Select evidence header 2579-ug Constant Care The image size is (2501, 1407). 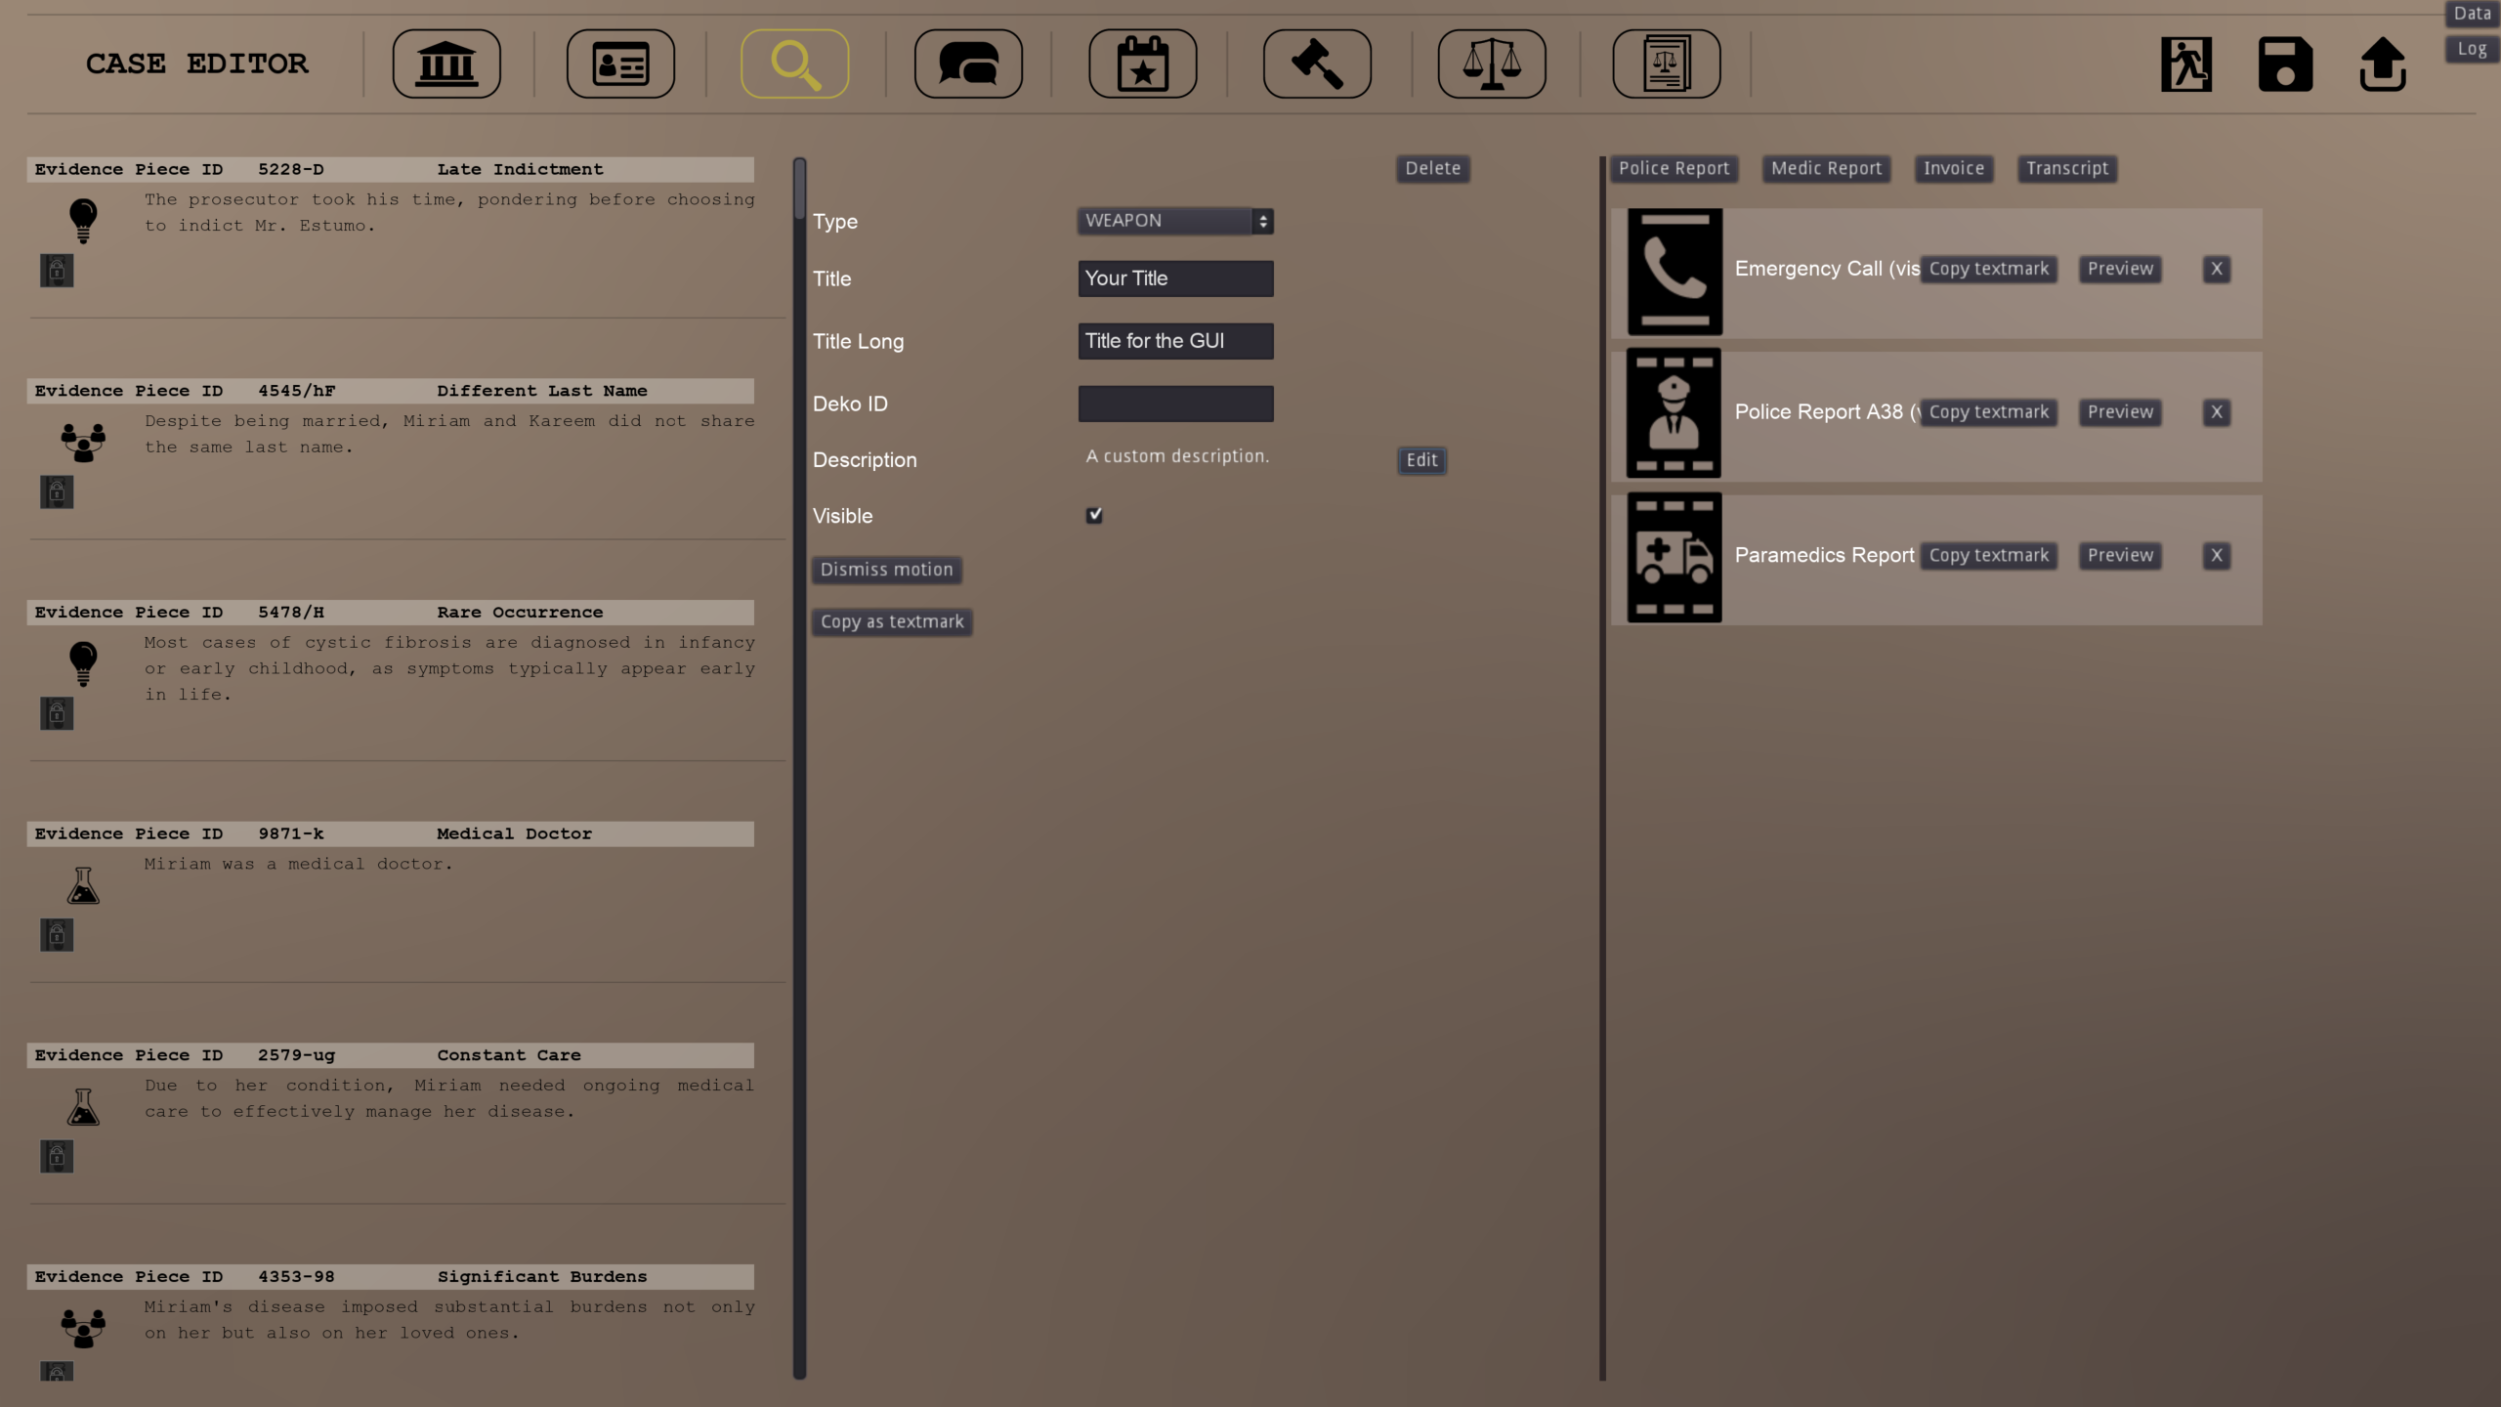pyautogui.click(x=391, y=1055)
